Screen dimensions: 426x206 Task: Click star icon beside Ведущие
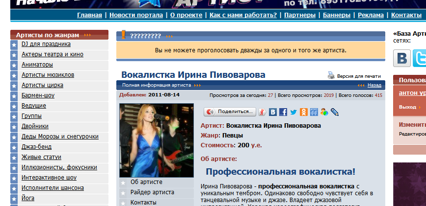click(x=14, y=106)
